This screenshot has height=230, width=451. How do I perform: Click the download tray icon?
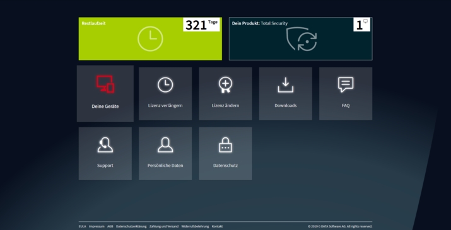point(286,85)
